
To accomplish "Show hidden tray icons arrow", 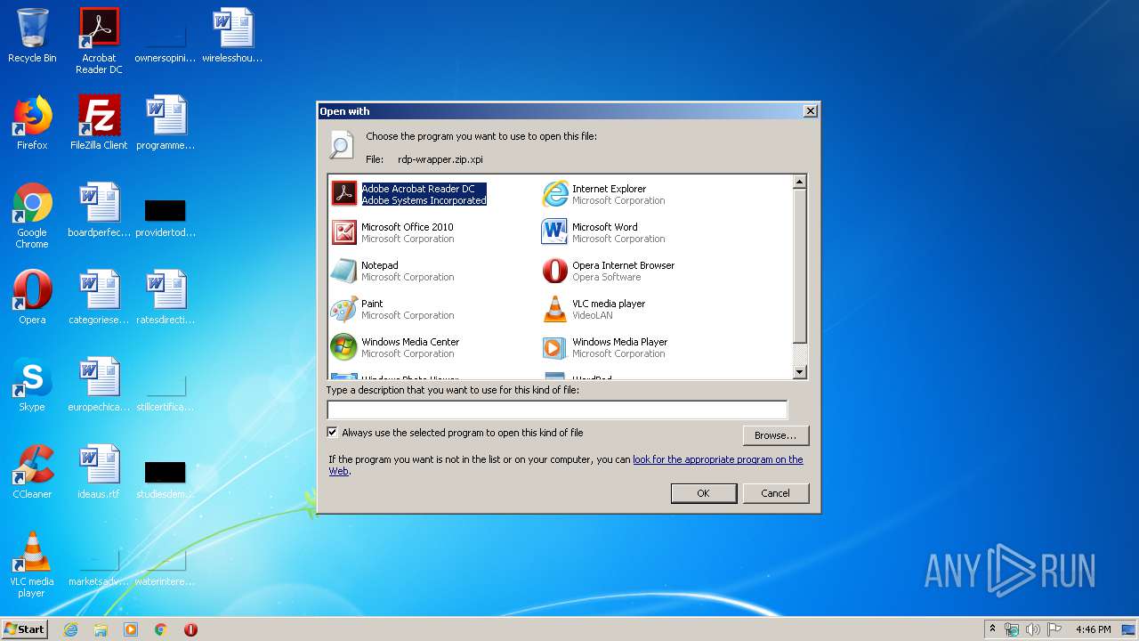I will (992, 629).
